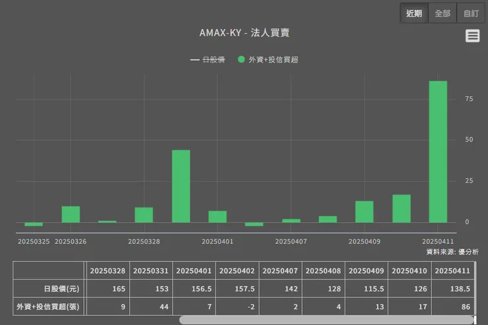Screen dimensions: 488x325
Task: Click the 20250331 green bar near 44
Action: [x=181, y=186]
